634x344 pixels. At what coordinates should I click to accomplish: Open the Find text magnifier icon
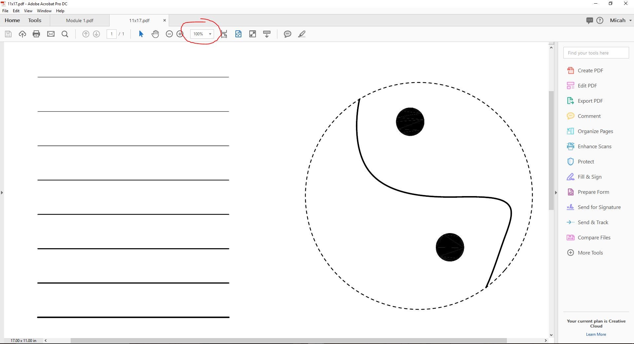[x=65, y=34]
